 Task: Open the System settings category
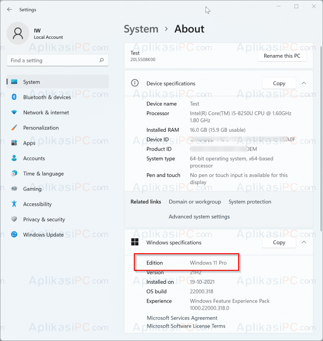(58, 82)
